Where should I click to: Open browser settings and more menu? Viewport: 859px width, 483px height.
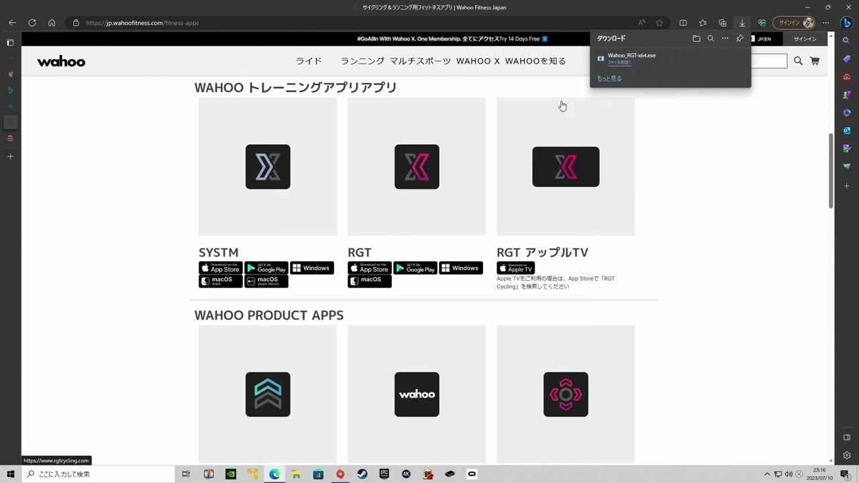pos(826,23)
